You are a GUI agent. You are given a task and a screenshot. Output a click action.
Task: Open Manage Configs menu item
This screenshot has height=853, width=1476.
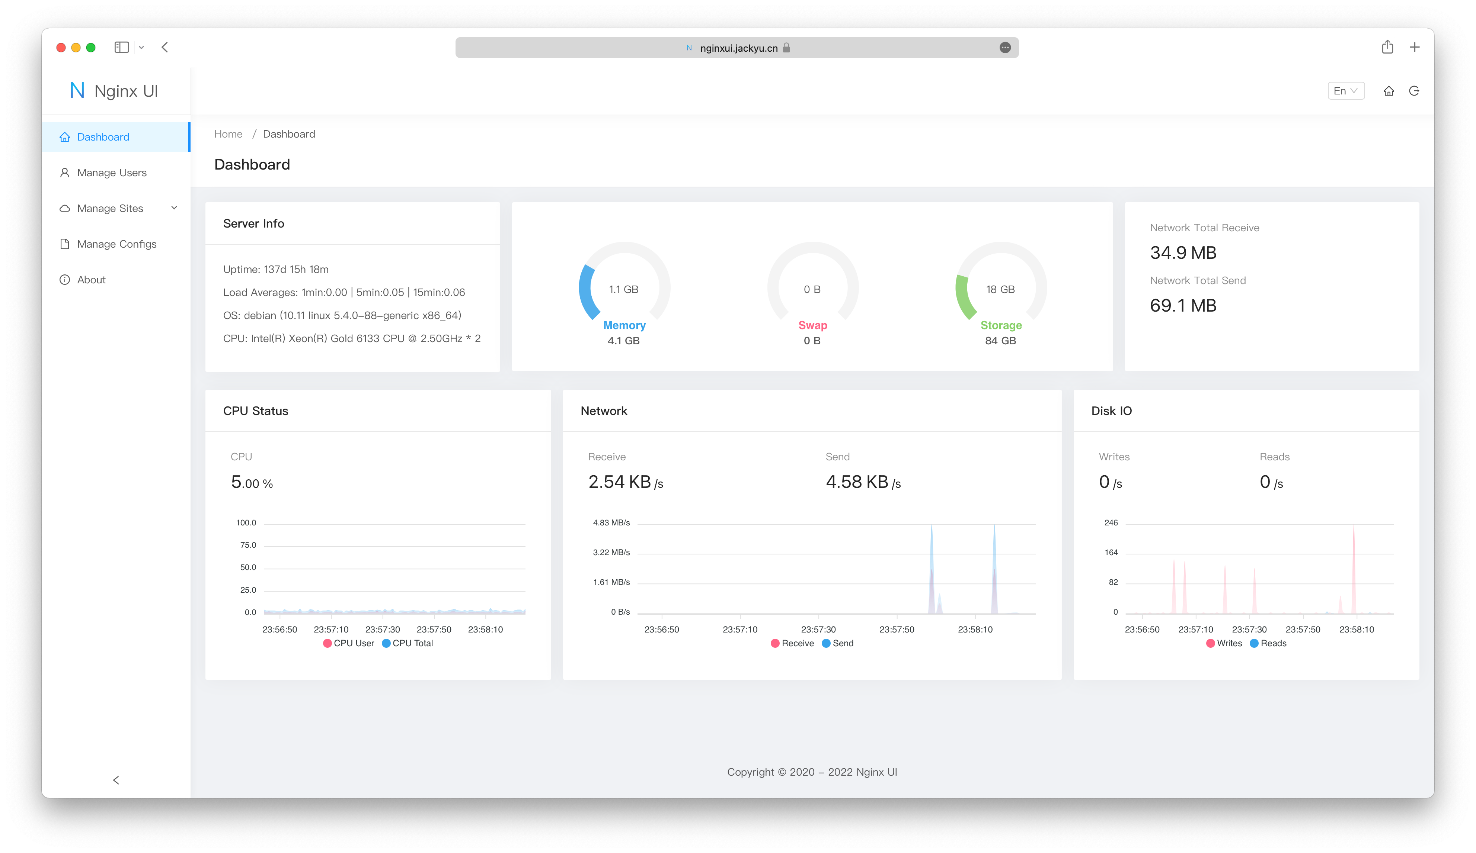pos(116,244)
